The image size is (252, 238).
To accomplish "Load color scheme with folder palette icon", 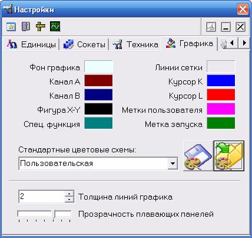I will tap(229, 156).
